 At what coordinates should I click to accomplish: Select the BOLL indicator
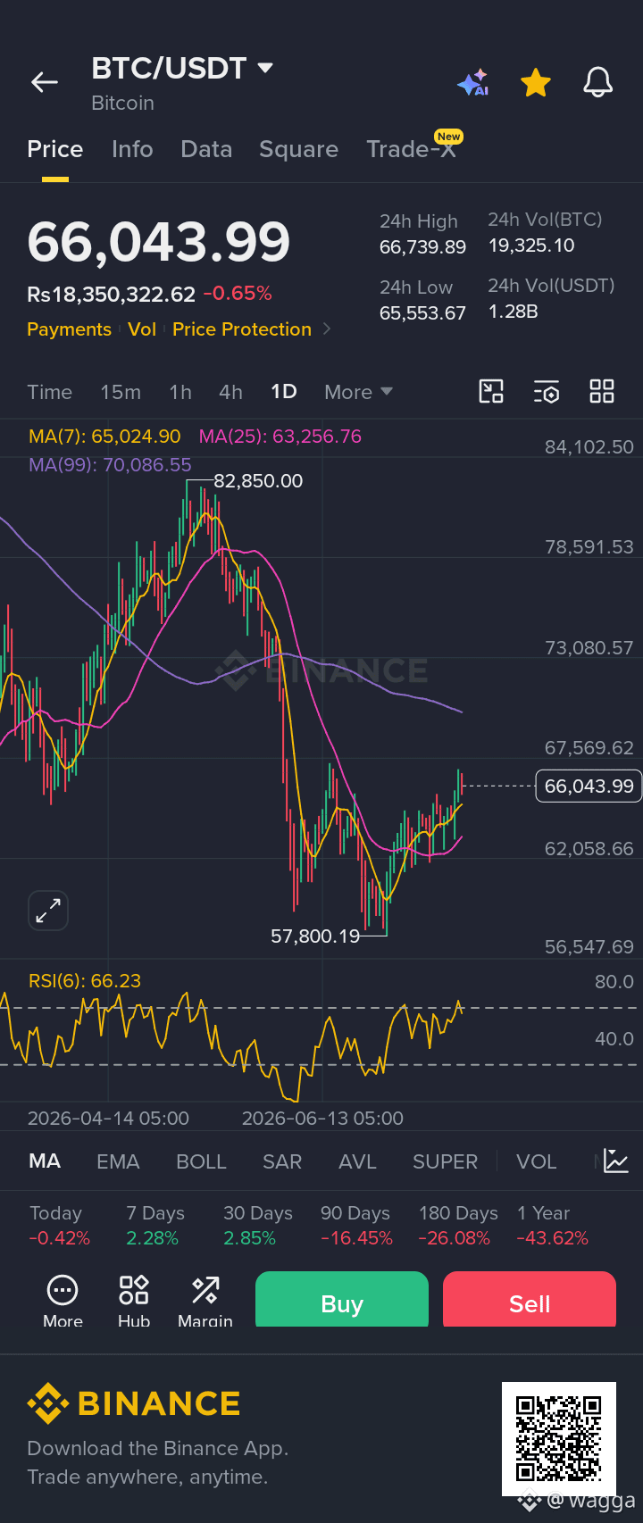click(201, 1161)
